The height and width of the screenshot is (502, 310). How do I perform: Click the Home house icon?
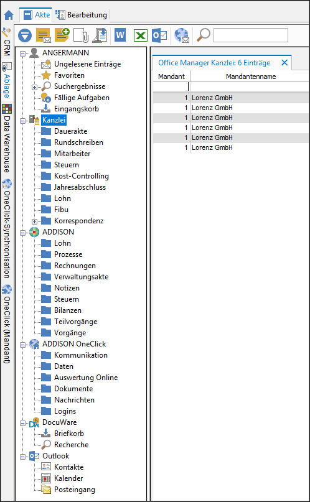tap(9, 16)
